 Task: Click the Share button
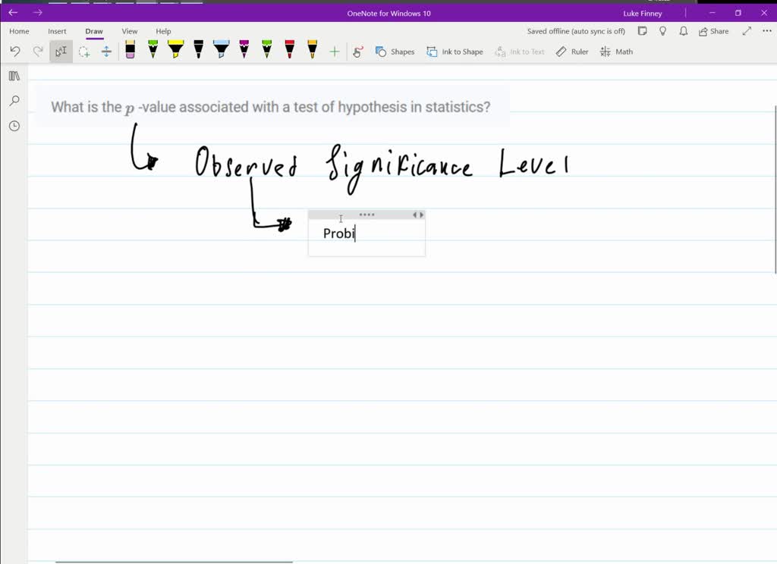pos(713,31)
